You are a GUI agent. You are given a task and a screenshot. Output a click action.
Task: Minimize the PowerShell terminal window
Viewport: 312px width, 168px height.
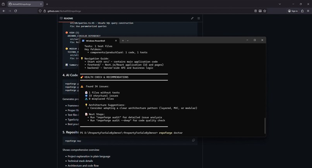pos(247,40)
